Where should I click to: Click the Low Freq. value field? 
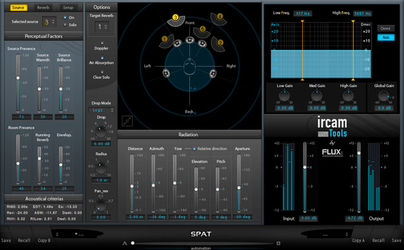click(x=303, y=13)
